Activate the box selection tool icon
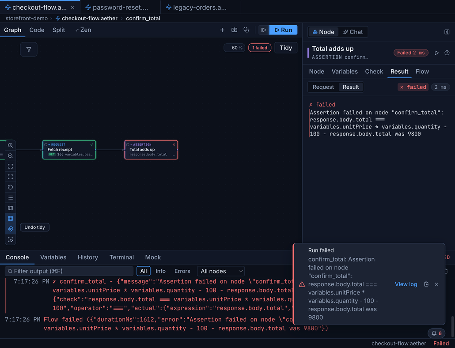 coord(11,239)
